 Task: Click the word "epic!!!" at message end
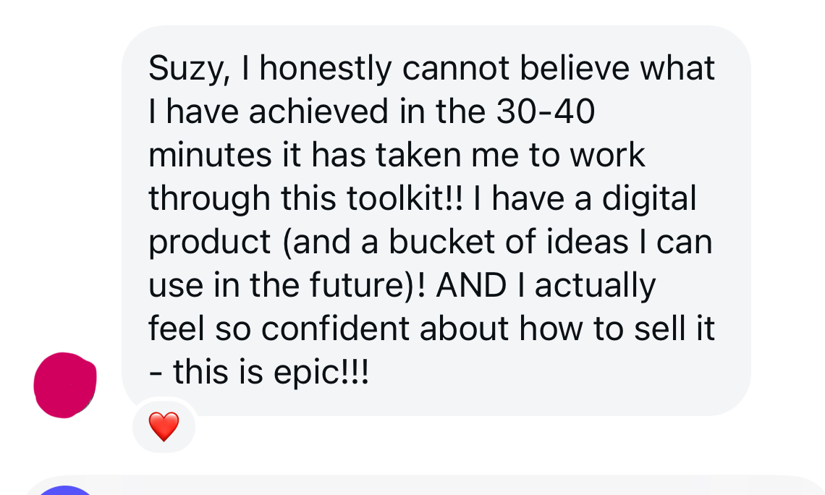(x=326, y=373)
